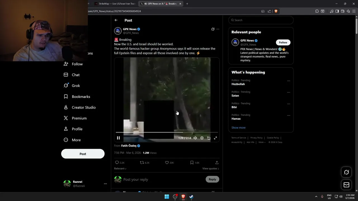Toggle the Brave sidebar panel
This screenshot has width=358, height=201.
click(337, 11)
